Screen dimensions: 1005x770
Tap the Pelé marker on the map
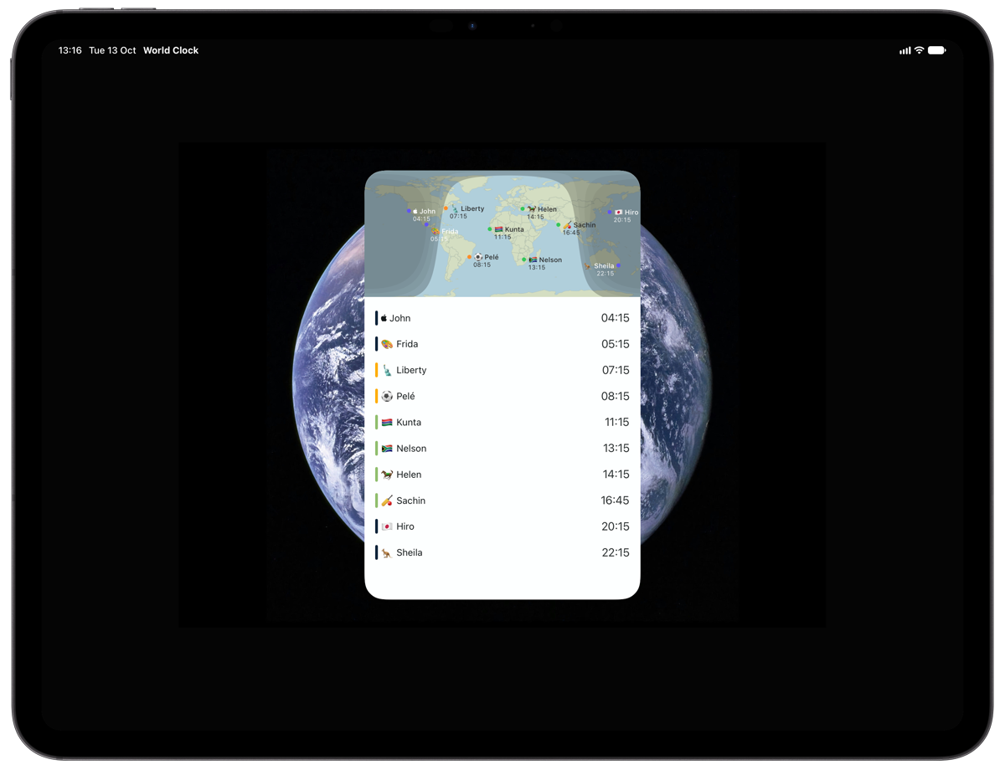[x=469, y=257]
